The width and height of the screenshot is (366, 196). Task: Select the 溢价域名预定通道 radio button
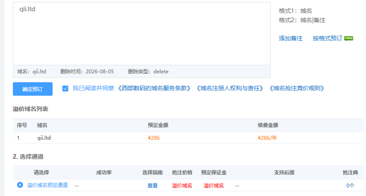pyautogui.click(x=20, y=185)
